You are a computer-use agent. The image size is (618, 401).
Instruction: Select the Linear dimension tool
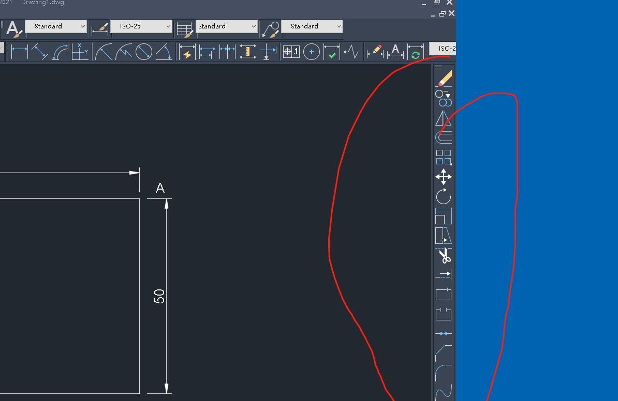[x=19, y=52]
